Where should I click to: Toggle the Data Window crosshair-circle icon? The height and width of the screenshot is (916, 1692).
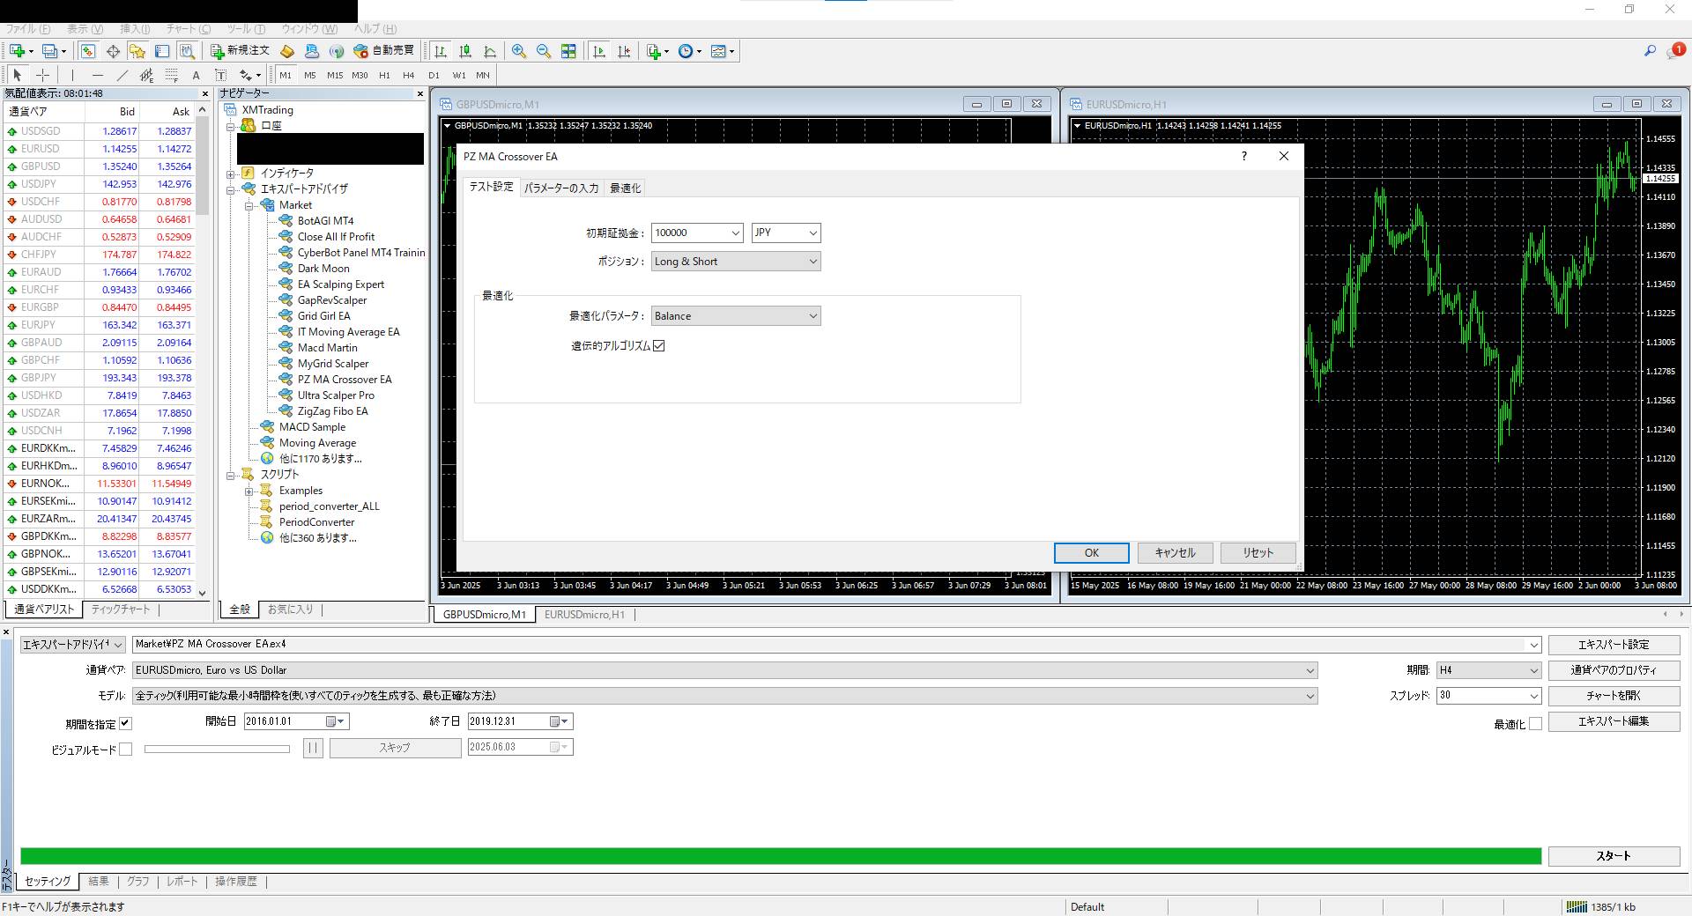click(113, 51)
